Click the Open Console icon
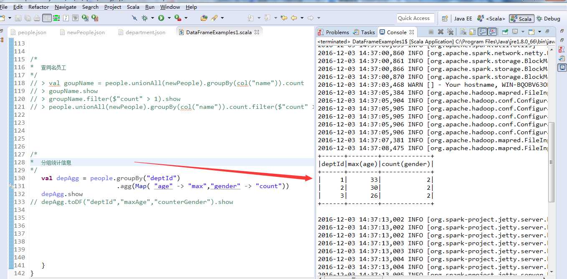Image resolution: width=567 pixels, height=279 pixels. 532,32
